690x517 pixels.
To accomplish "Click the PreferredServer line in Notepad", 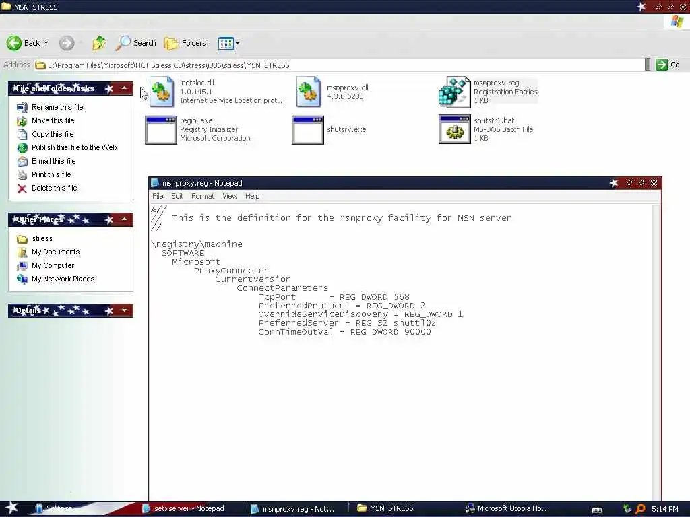I will (347, 323).
